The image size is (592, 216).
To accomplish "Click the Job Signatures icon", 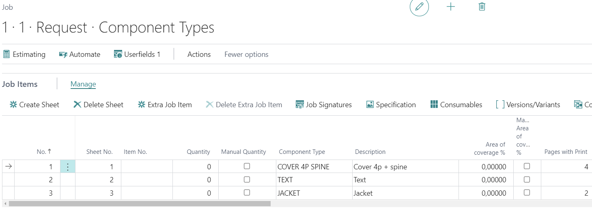I will click(300, 105).
